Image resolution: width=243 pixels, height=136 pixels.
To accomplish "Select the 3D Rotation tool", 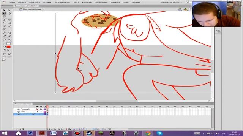I will point(9,14).
